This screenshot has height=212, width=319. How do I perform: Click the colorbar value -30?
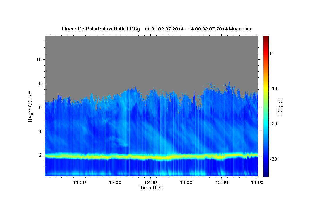click(274, 159)
